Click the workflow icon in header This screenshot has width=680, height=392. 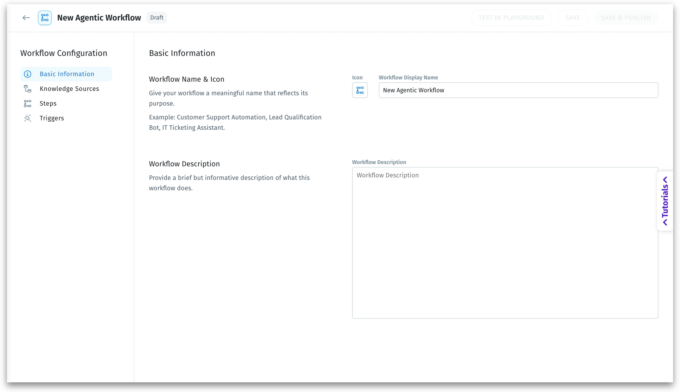click(45, 18)
